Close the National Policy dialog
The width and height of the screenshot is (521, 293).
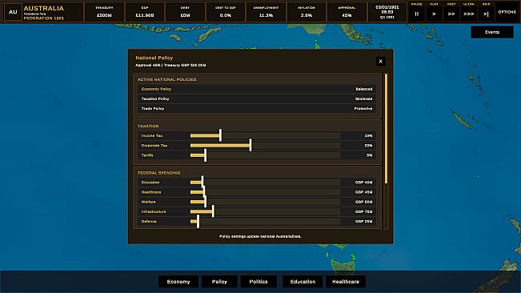coord(380,61)
